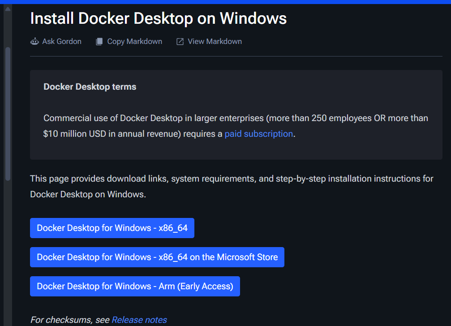Download the Windows Arm Early Access build

[135, 286]
